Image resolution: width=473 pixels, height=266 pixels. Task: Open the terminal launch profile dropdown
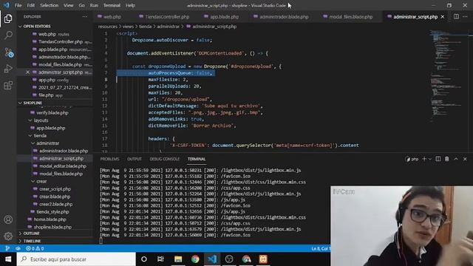[430, 159]
